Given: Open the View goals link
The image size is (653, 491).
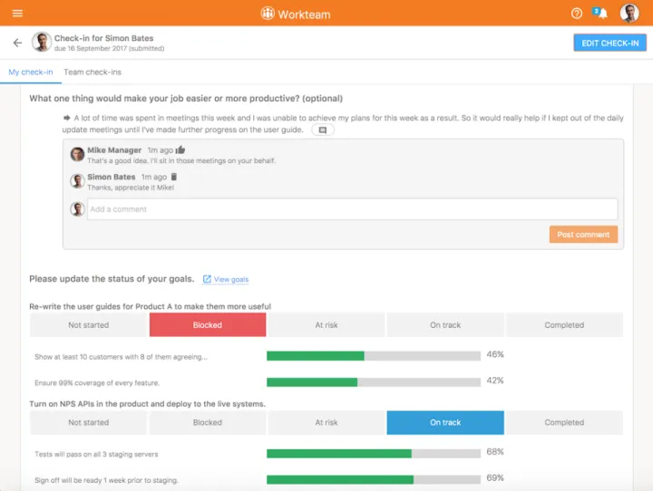Looking at the screenshot, I should tap(230, 280).
